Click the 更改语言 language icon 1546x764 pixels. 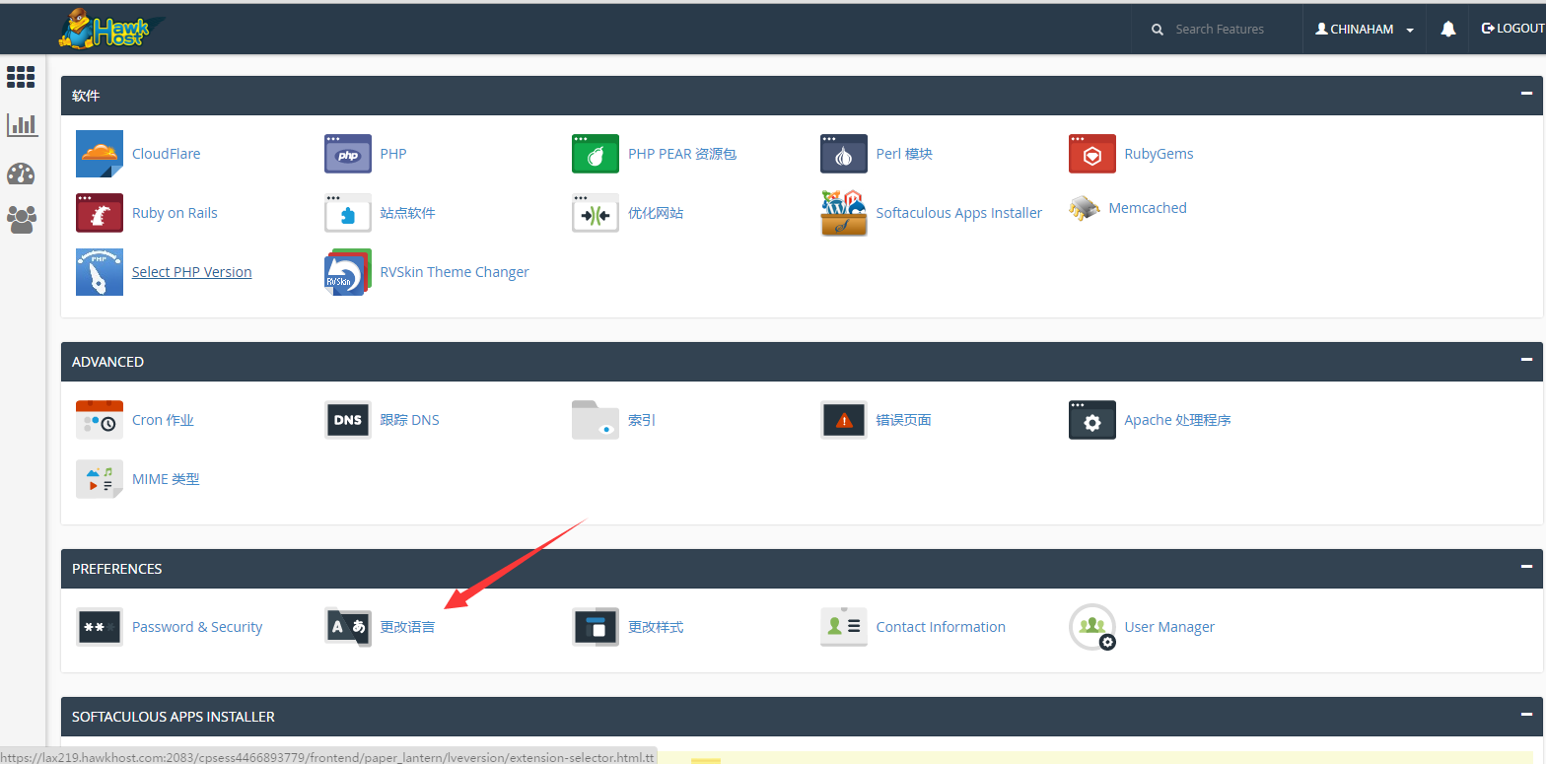[x=348, y=627]
